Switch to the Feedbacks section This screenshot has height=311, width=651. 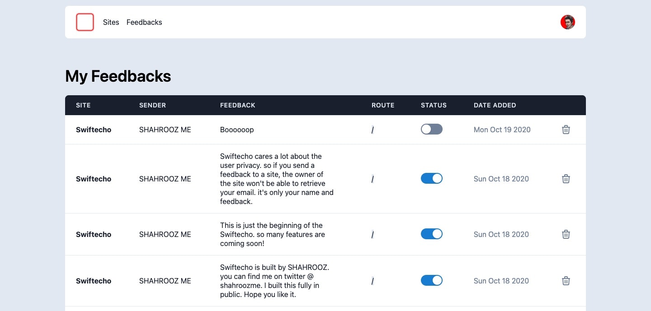[x=144, y=22]
